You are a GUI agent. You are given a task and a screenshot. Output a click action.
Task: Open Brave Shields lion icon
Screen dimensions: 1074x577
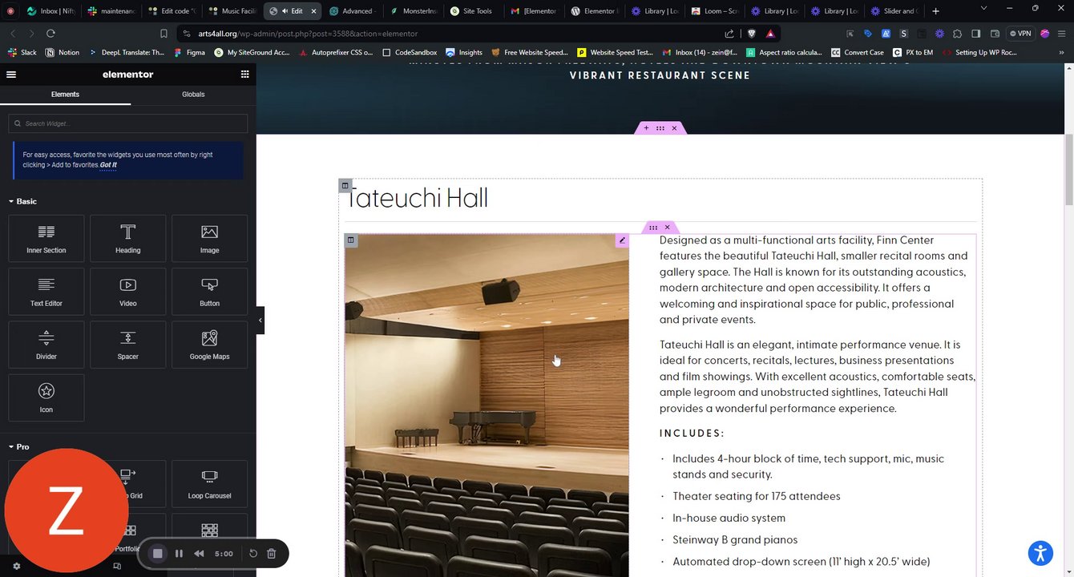[751, 34]
